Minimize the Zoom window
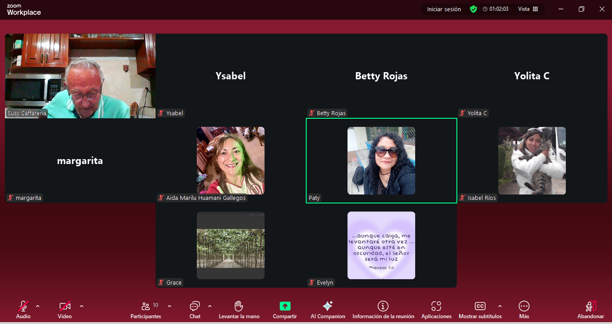 tap(560, 9)
